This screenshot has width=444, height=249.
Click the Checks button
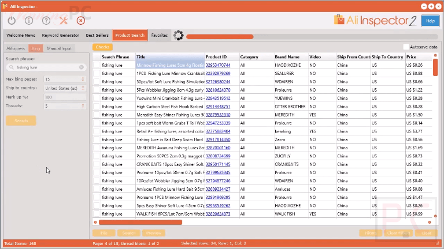(102, 47)
